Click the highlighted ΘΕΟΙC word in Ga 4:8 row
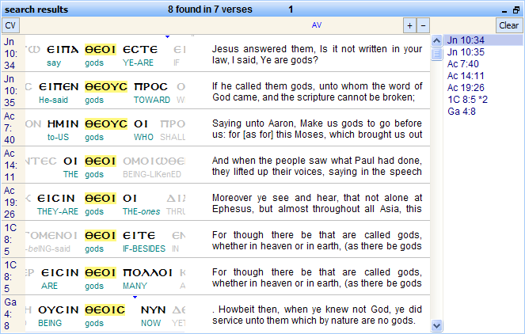525x334 pixels. point(105,309)
